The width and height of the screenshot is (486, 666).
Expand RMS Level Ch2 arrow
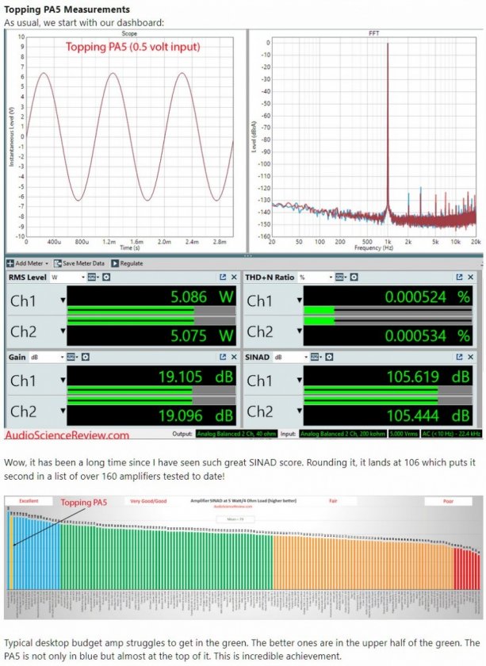click(x=63, y=331)
